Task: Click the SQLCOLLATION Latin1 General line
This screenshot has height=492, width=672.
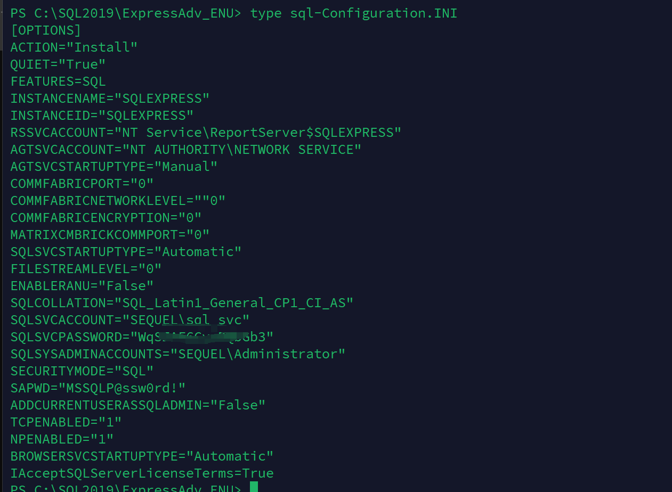Action: coord(182,303)
